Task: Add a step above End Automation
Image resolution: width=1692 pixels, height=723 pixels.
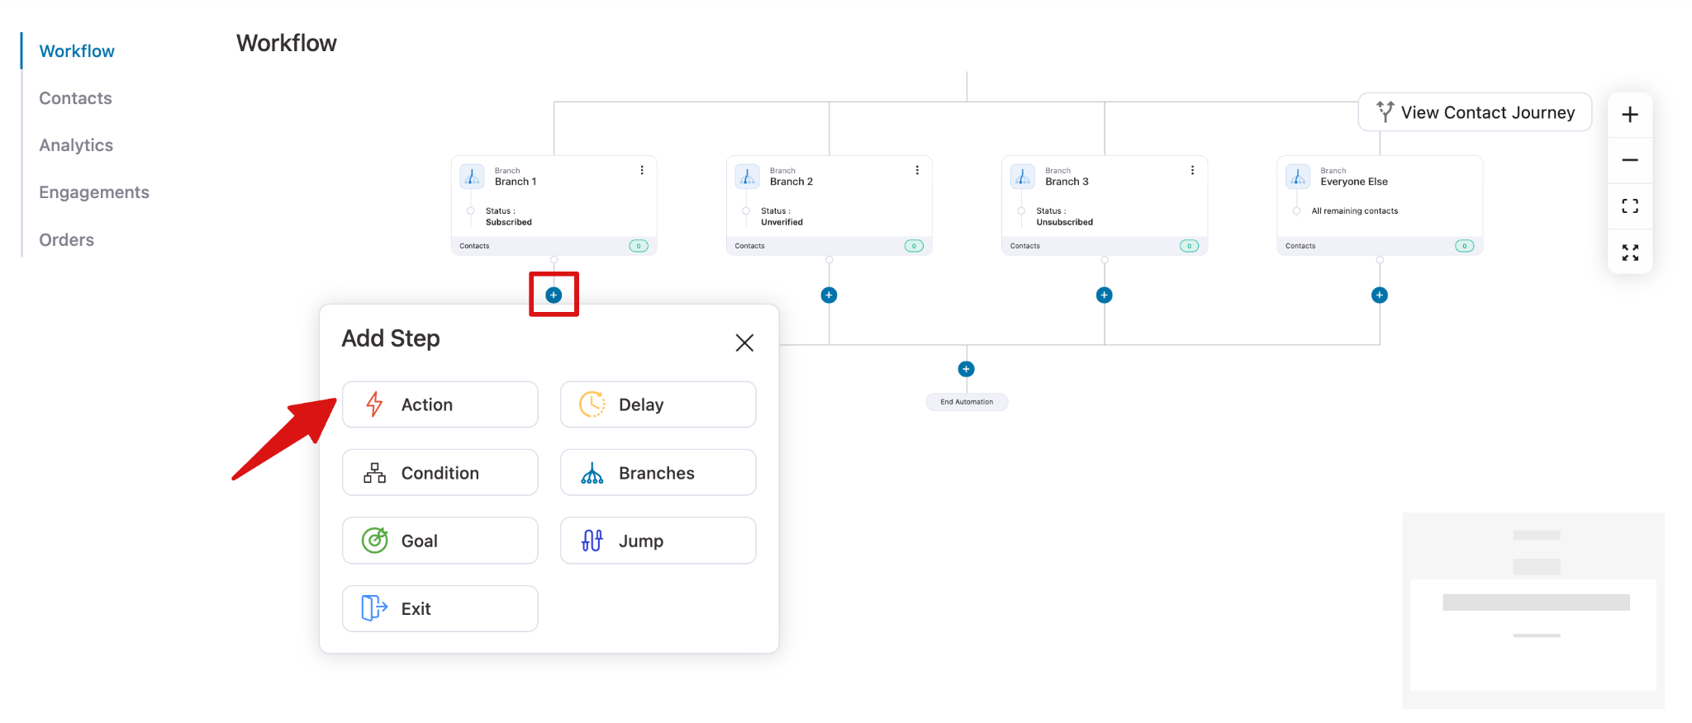Action: pyautogui.click(x=966, y=369)
